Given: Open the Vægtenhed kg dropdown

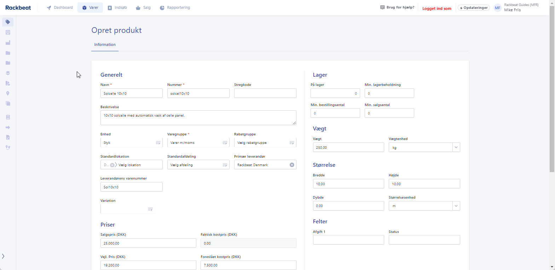Looking at the screenshot, I should coord(456,147).
